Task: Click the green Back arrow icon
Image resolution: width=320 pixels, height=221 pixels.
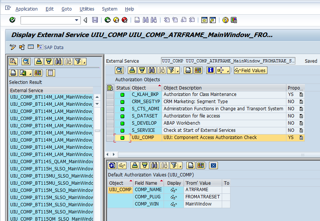Action: tap(108, 20)
